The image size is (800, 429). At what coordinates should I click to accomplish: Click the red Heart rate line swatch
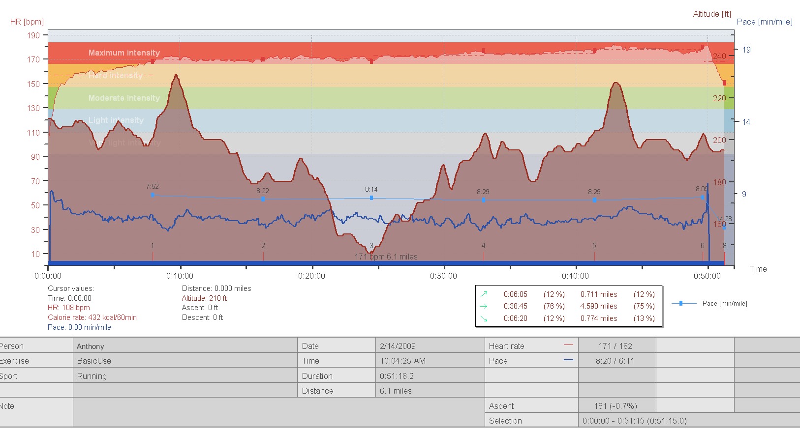point(568,346)
